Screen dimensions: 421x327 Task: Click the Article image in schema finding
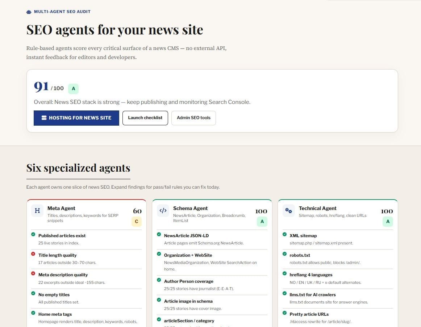188,301
